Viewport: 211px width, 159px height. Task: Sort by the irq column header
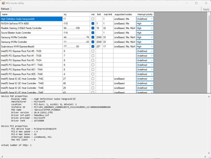point(76,15)
